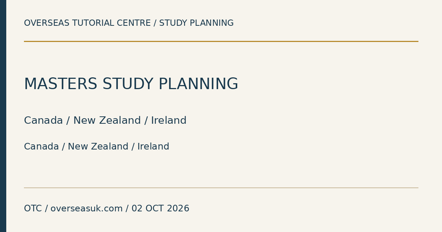Click the 02 OCT 2026 date
This screenshot has width=442, height=232.
coord(160,209)
